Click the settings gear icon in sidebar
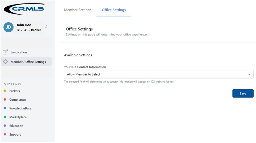256x143 pixels. 5,62
